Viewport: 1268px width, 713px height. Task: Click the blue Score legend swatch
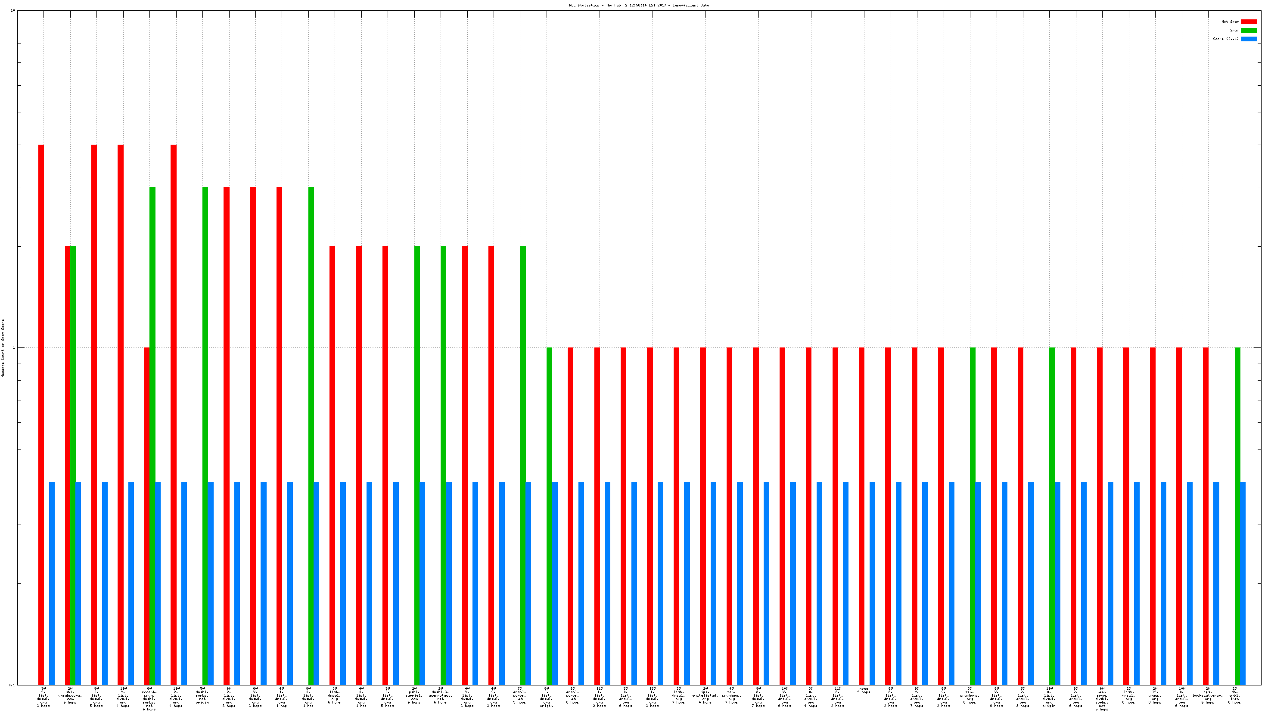click(x=1249, y=39)
